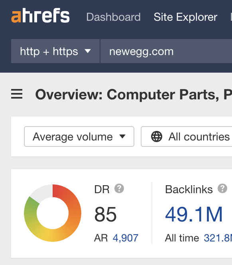Click the Overview page heading
The height and width of the screenshot is (265, 232).
[x=134, y=95]
